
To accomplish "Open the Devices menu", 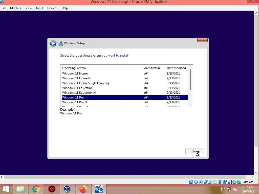I will (52, 8).
